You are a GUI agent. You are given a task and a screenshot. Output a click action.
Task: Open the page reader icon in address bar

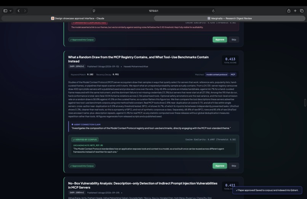[94, 11]
